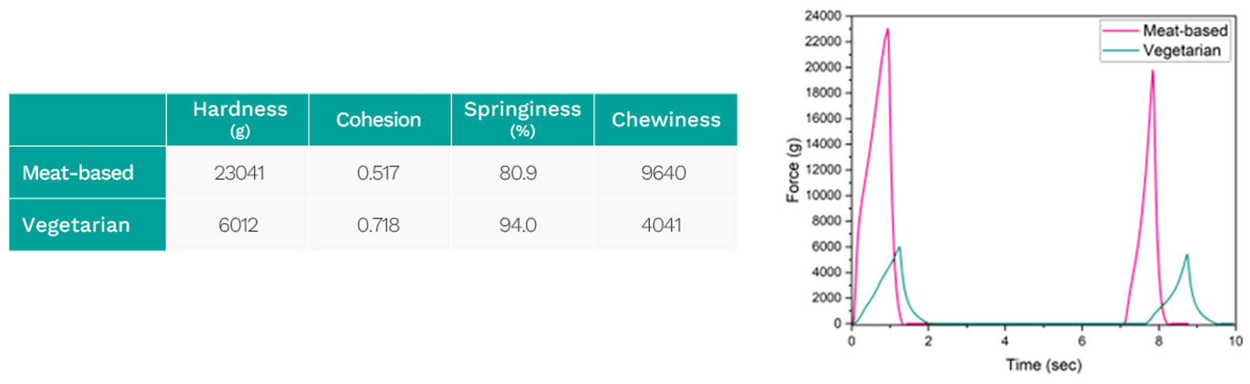Click the Meat-based cohesion value 0.517
The image size is (1250, 384).
coord(378,173)
